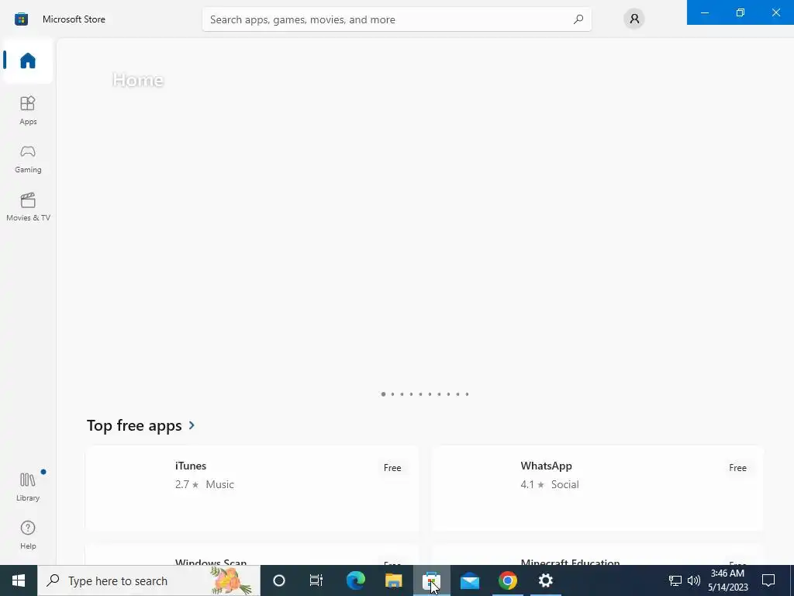Image resolution: width=794 pixels, height=596 pixels.
Task: Click the network tray icon
Action: 675,580
